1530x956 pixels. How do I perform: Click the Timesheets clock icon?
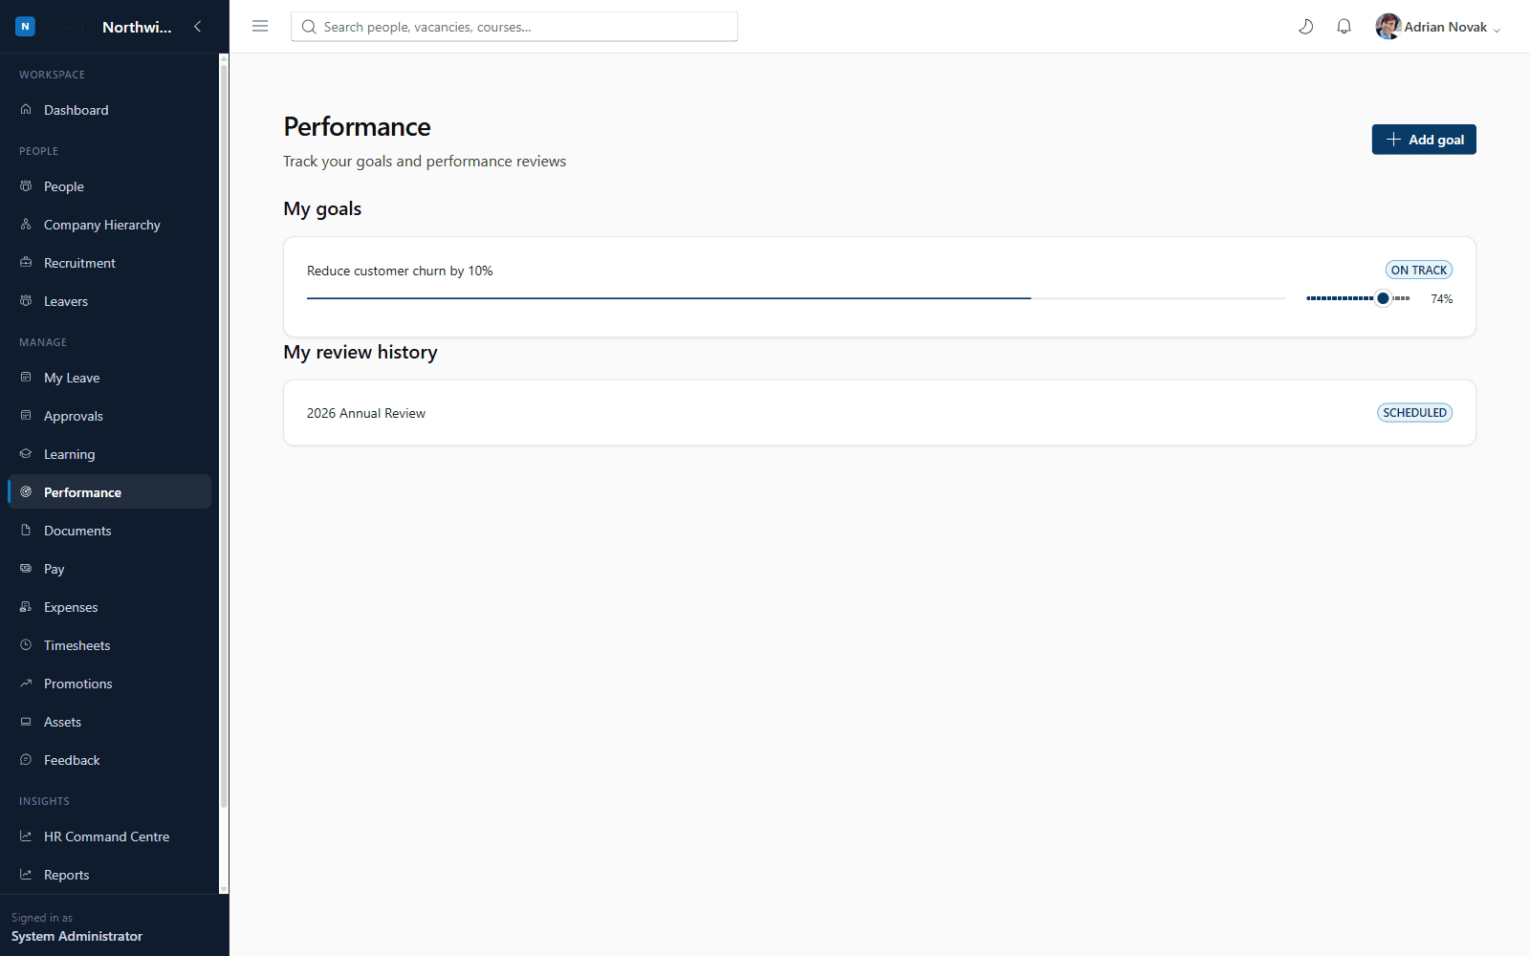[x=26, y=645]
